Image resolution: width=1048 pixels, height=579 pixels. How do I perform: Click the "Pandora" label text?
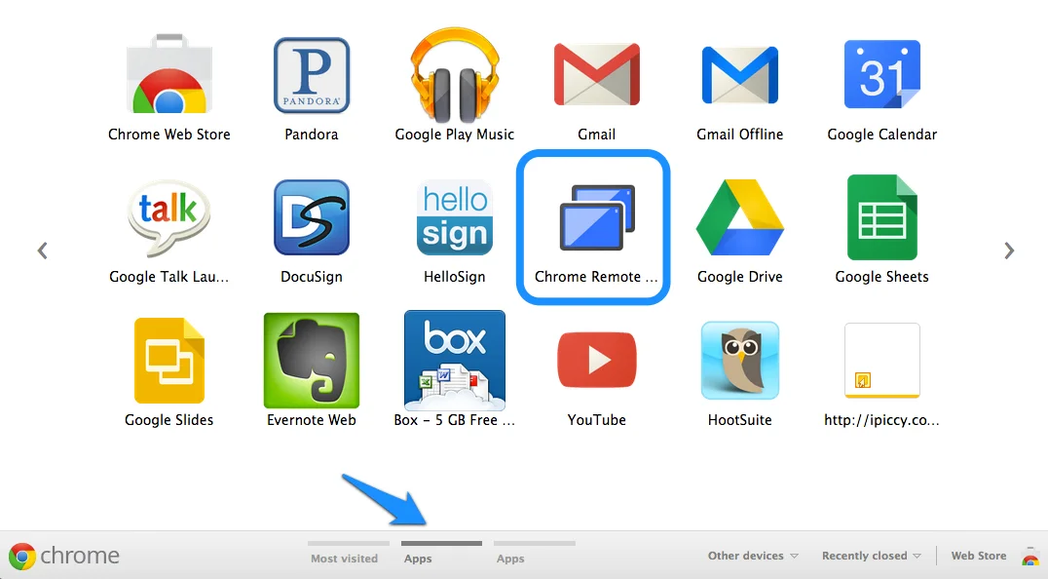[x=312, y=135]
